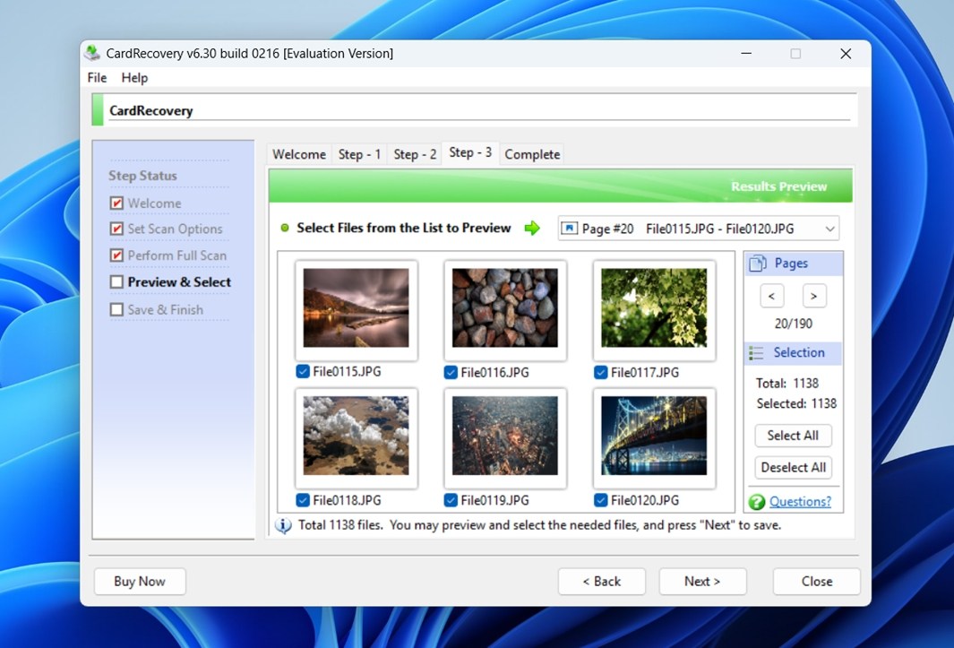Image resolution: width=954 pixels, height=648 pixels.
Task: Open the File menu
Action: pyautogui.click(x=96, y=78)
